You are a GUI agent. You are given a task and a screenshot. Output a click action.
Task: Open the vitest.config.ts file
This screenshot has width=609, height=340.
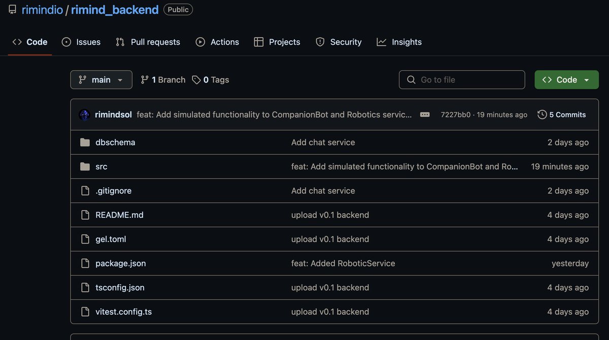tap(123, 312)
